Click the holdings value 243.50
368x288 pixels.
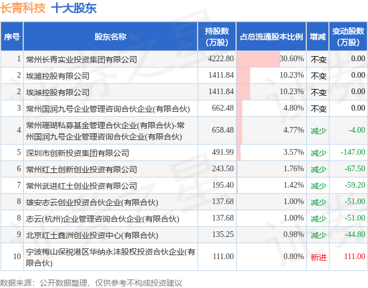(223, 168)
